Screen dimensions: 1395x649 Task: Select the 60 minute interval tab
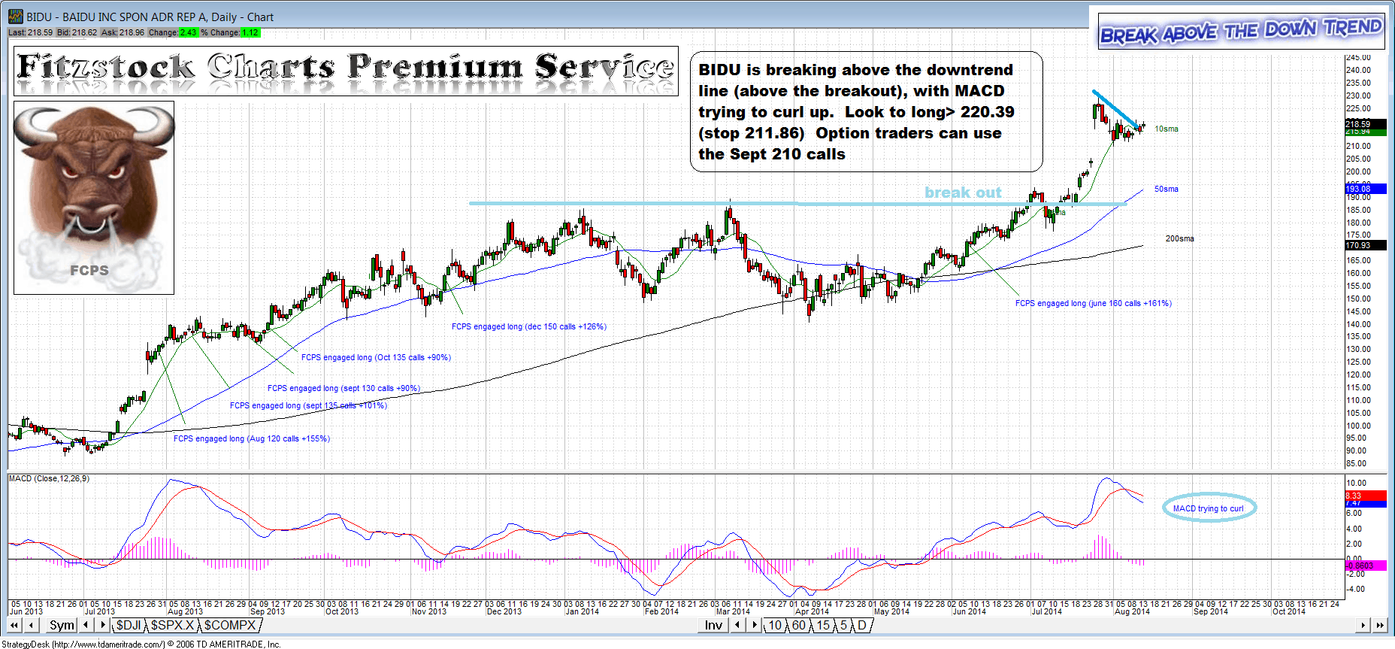[x=799, y=625]
